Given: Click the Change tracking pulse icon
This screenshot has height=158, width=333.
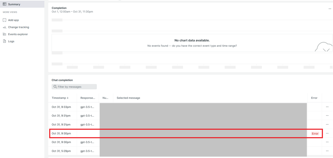Looking at the screenshot, I should point(4,27).
